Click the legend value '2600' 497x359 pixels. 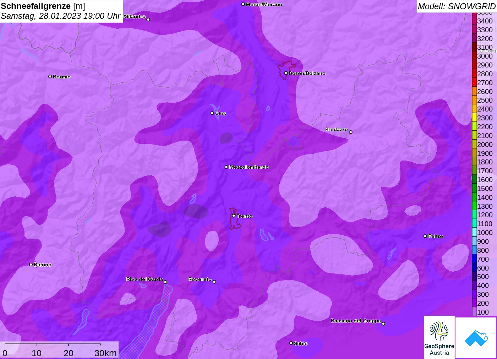(x=485, y=92)
